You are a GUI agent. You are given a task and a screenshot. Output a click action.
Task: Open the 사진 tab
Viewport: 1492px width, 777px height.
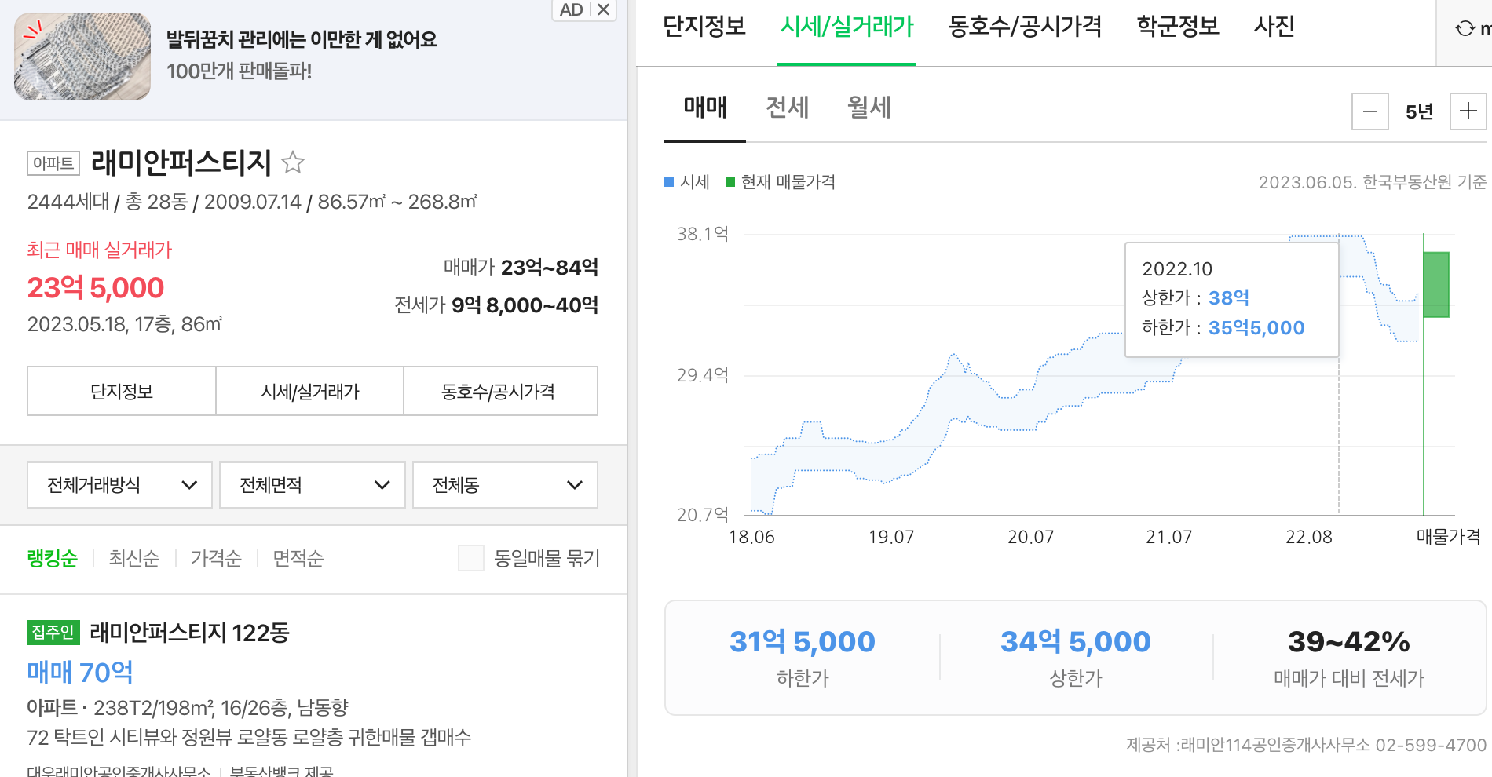tap(1274, 27)
